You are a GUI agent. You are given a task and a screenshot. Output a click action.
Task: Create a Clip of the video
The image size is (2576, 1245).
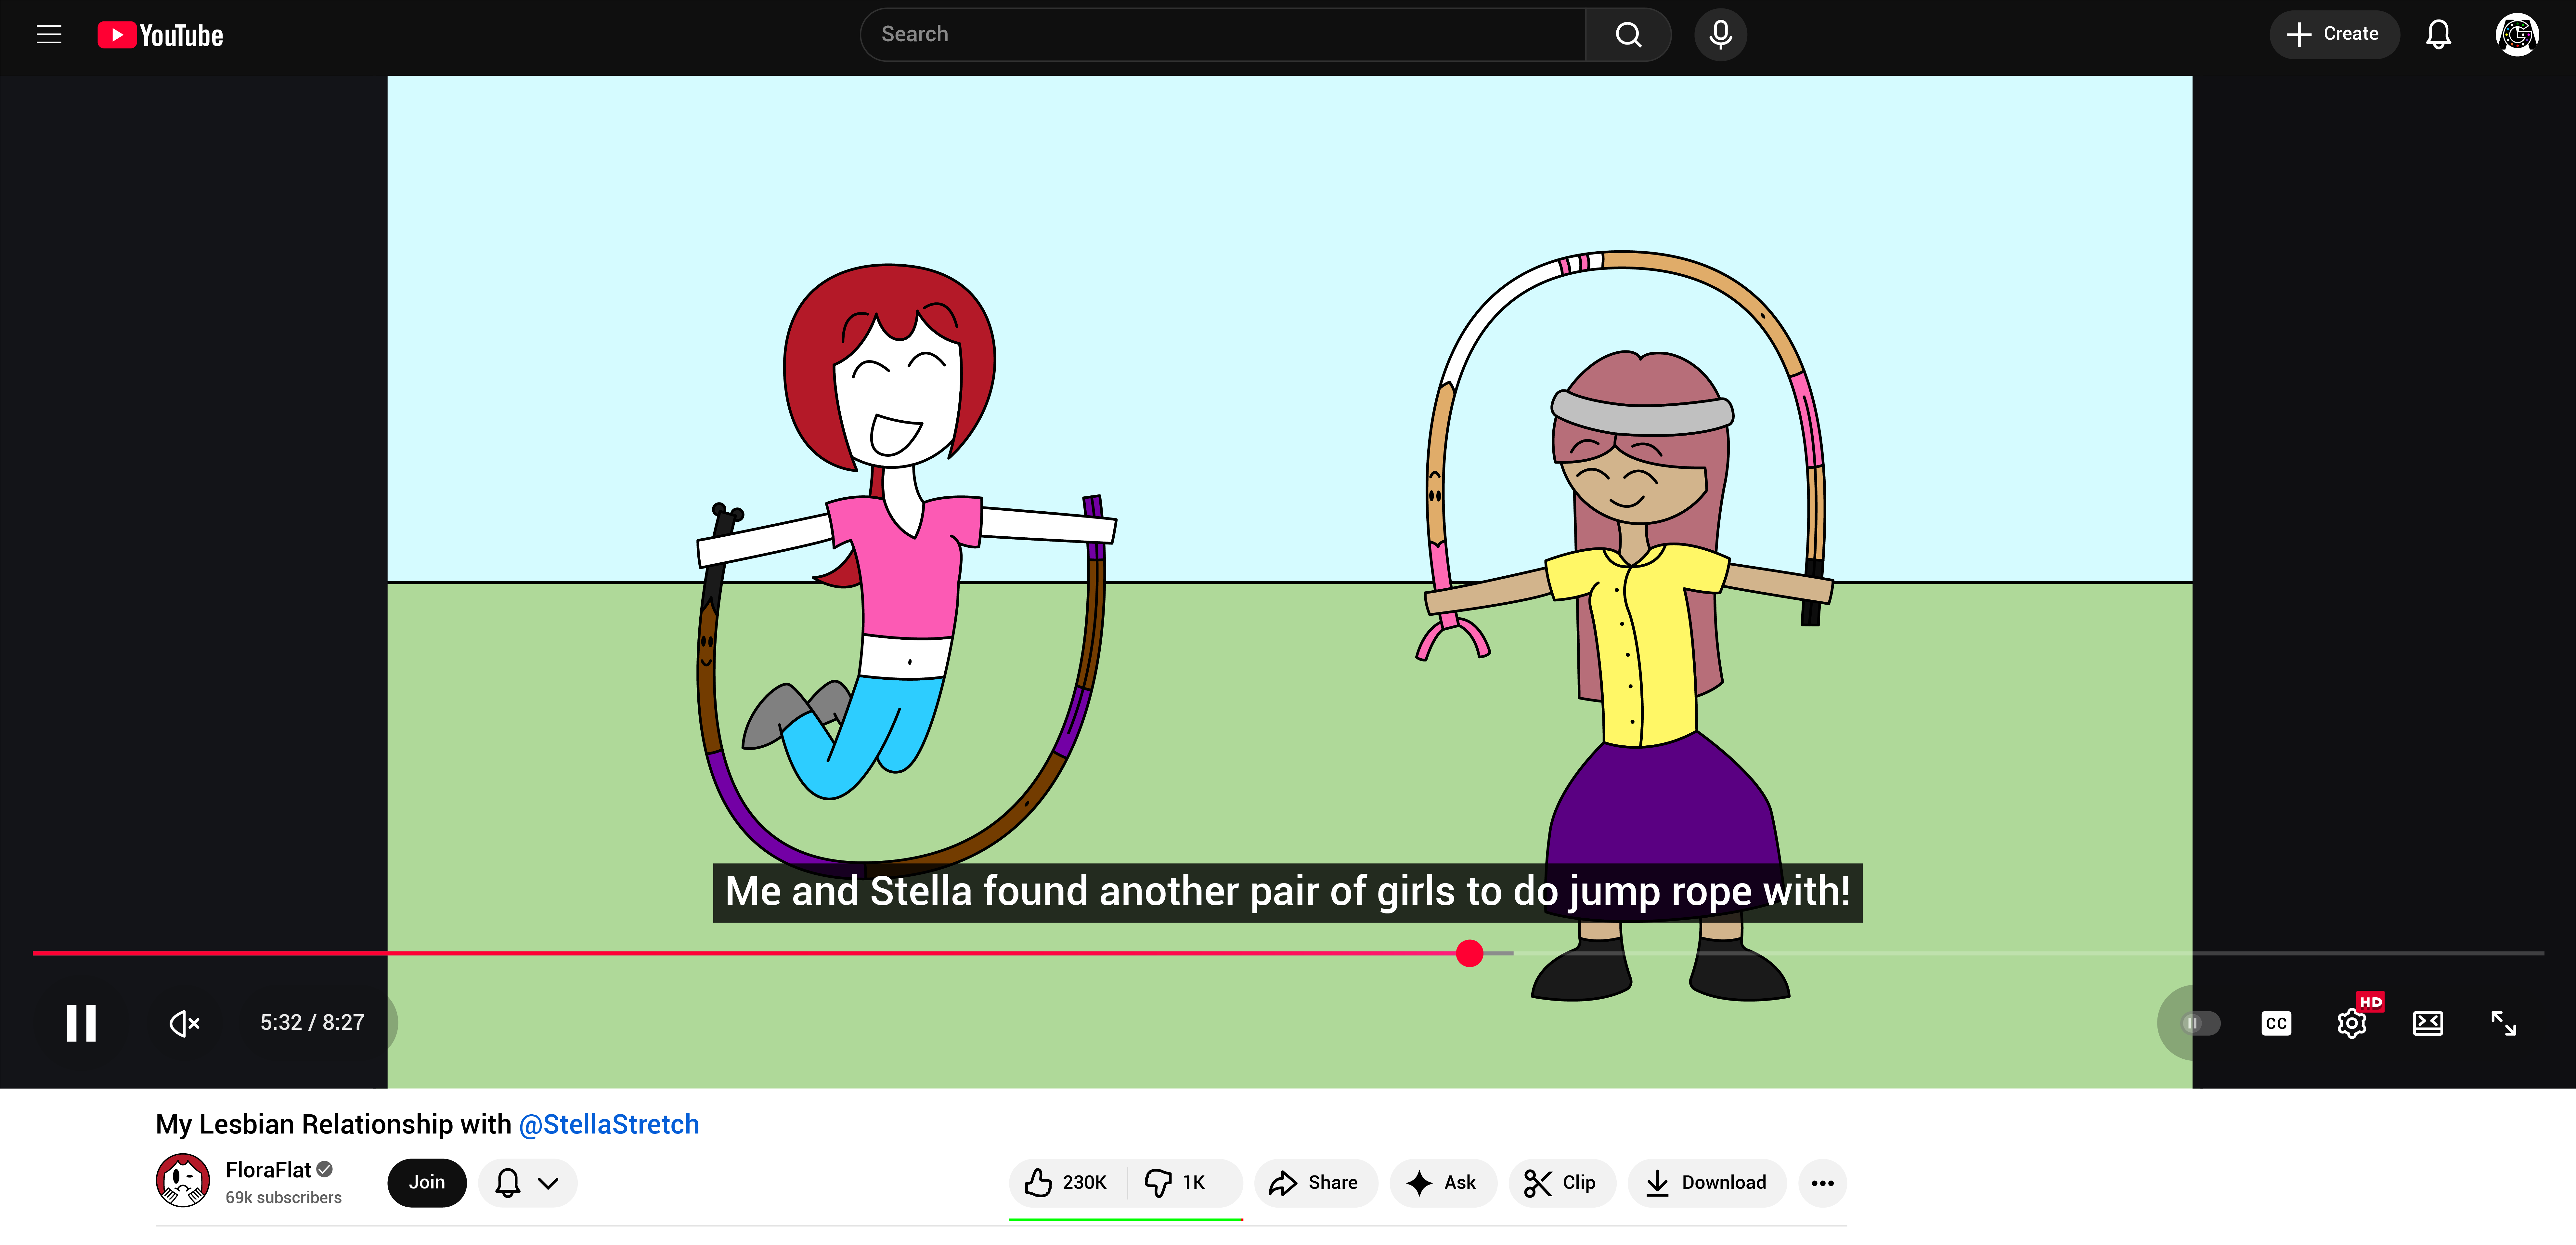1562,1183
